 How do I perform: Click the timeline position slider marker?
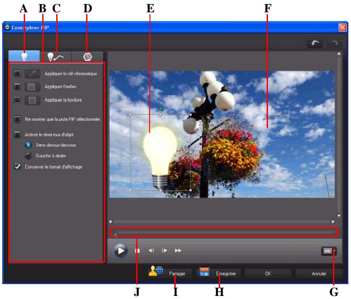(x=115, y=234)
